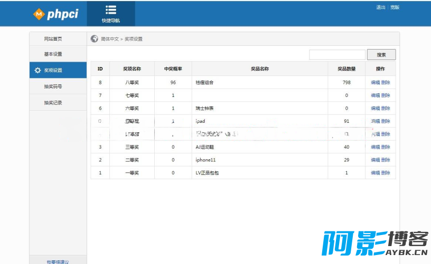Click the globe icon beside 简体中文

pyautogui.click(x=94, y=39)
